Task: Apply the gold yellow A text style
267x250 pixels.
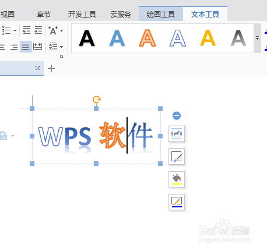Action: [x=208, y=38]
